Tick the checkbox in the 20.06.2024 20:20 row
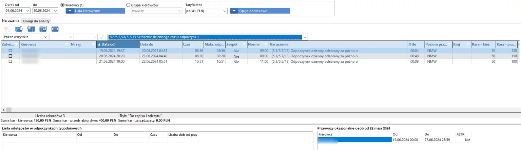 click(x=10, y=56)
